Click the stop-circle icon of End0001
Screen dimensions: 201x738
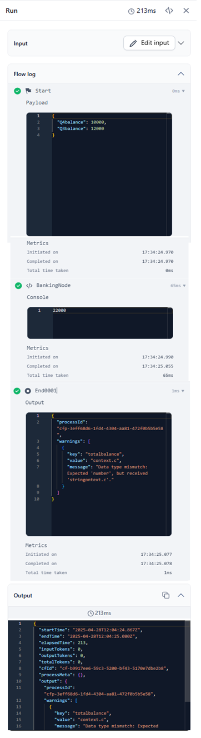(x=28, y=391)
